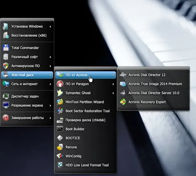Expand the Symantec Ghost submenu arrow
This screenshot has height=176, width=196.
[113, 93]
